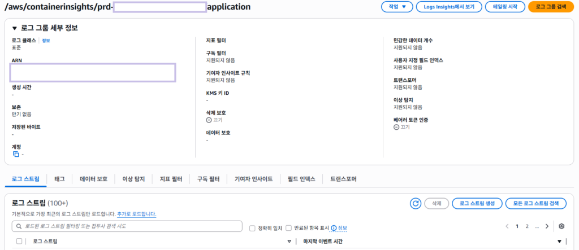Copy account ID with copy icon
This screenshot has height=250, width=579.
pos(16,154)
